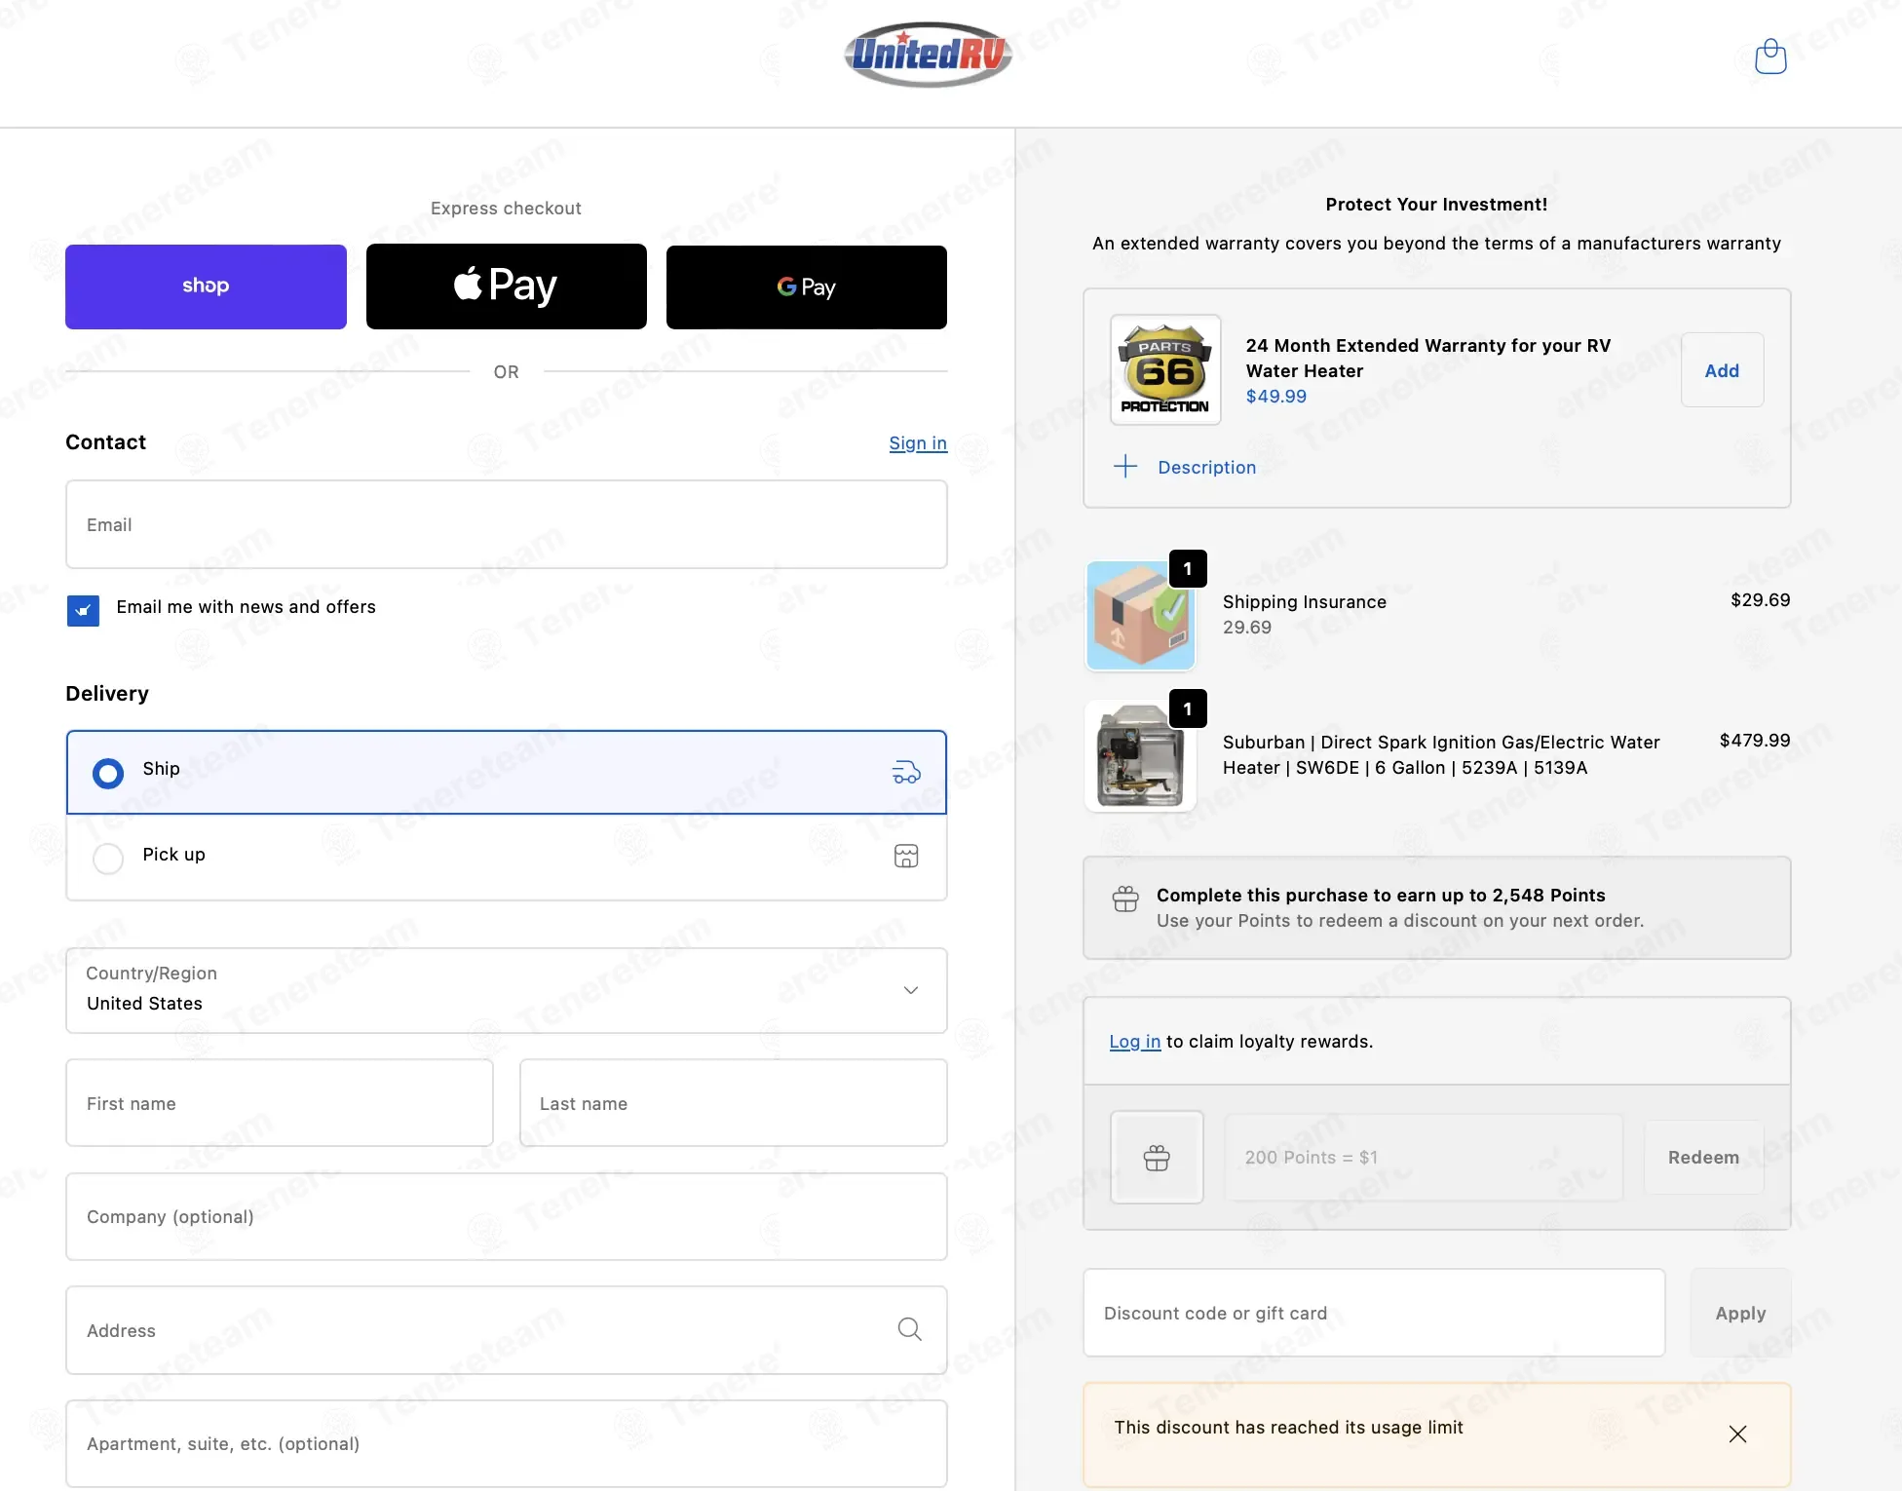
Task: Click the plus icon beside Description
Action: [x=1125, y=467]
